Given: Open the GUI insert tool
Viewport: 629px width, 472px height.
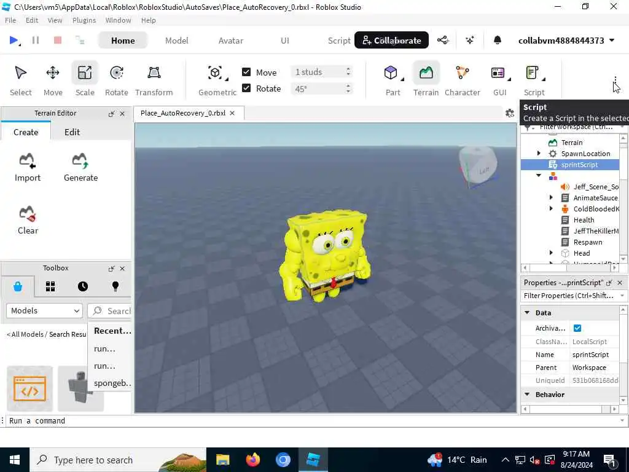Looking at the screenshot, I should point(500,81).
